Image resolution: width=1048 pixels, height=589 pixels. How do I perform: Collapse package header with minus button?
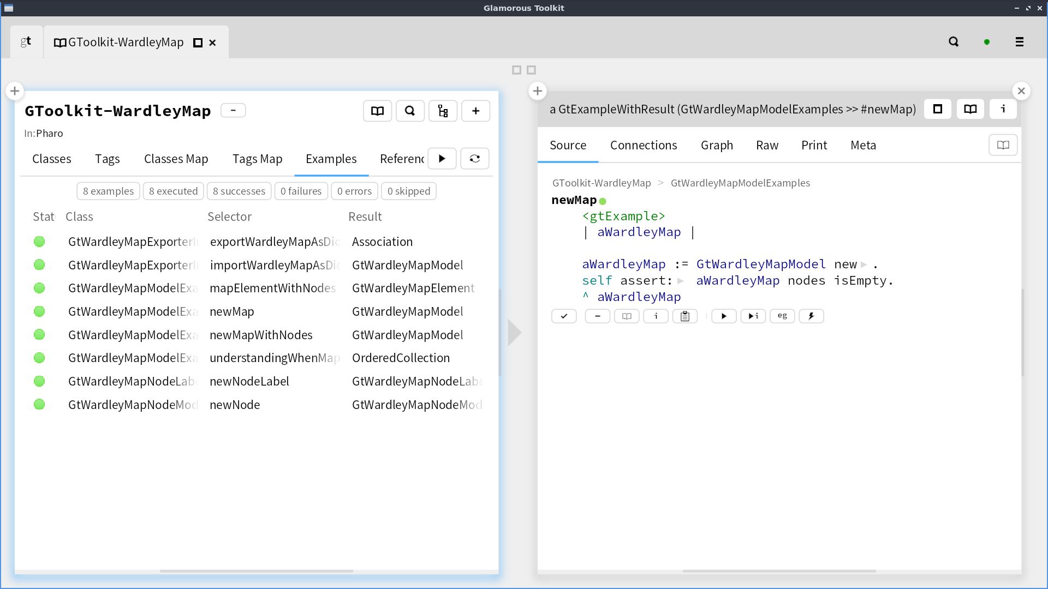click(x=233, y=110)
